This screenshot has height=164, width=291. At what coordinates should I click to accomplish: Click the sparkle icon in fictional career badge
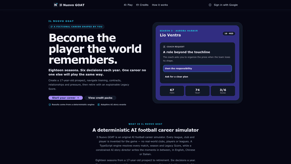tap(51, 27)
